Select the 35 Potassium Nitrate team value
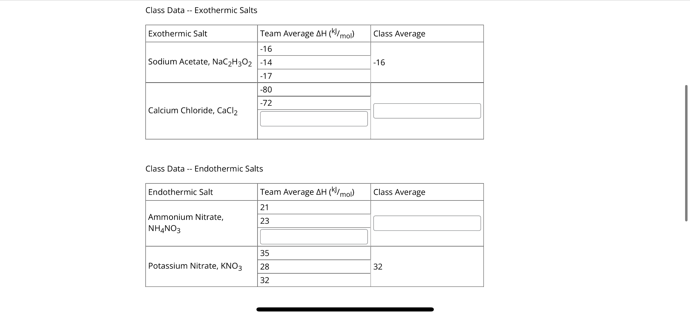The height and width of the screenshot is (318, 690). [x=264, y=253]
